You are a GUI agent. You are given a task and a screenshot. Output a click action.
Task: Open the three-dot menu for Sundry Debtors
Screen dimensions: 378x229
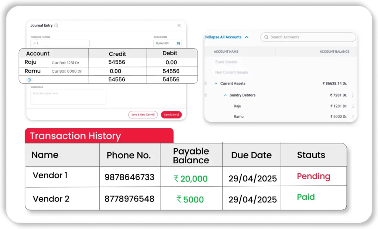tap(353, 95)
